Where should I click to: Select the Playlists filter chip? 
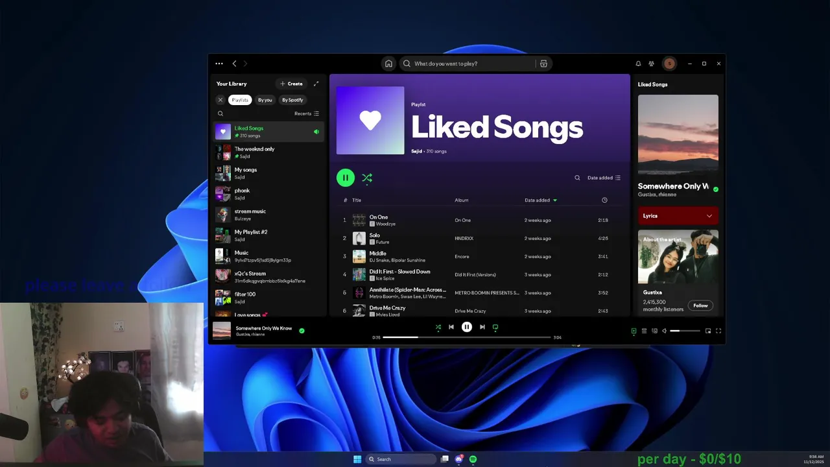pyautogui.click(x=240, y=100)
